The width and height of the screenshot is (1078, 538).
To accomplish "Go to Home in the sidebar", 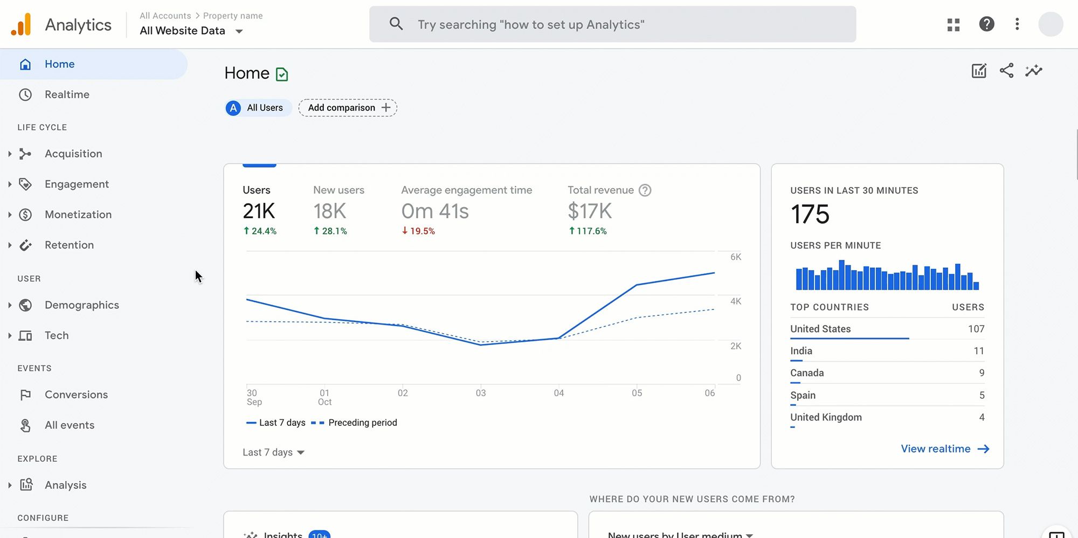I will [x=94, y=64].
